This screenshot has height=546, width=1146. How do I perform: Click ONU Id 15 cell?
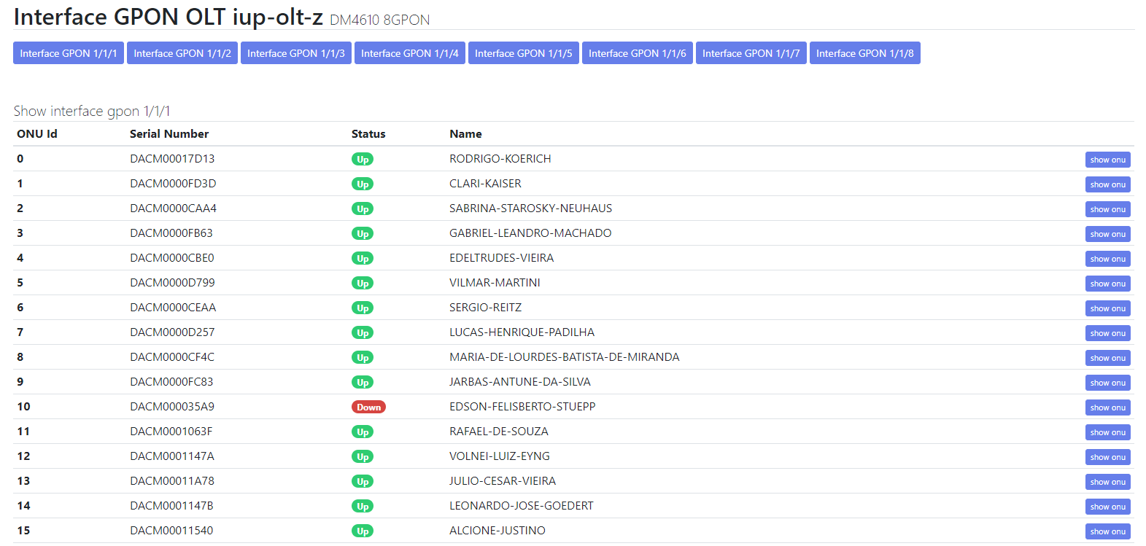tap(23, 531)
